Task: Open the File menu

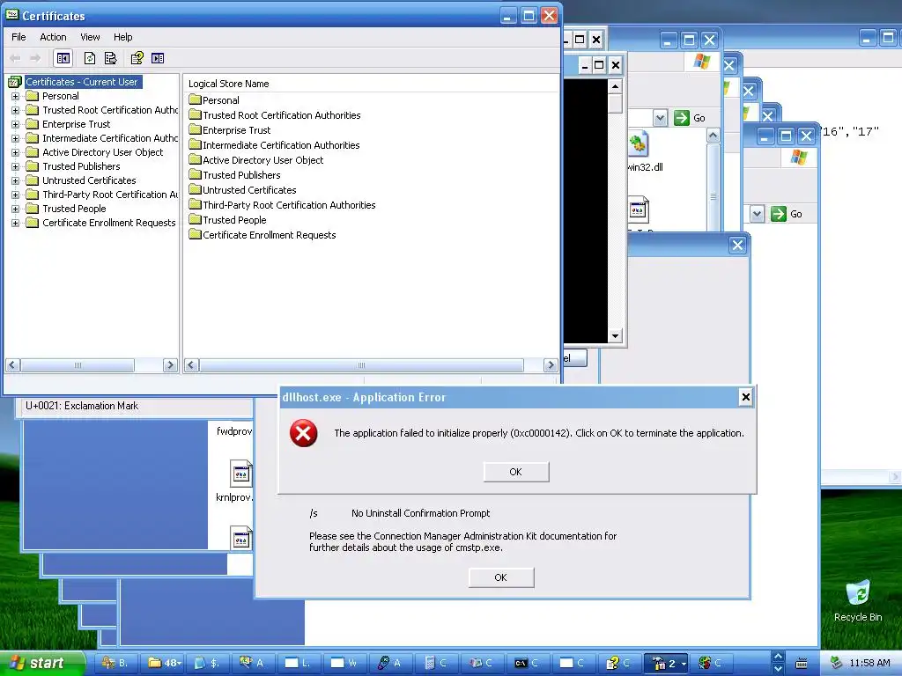Action: click(x=18, y=37)
